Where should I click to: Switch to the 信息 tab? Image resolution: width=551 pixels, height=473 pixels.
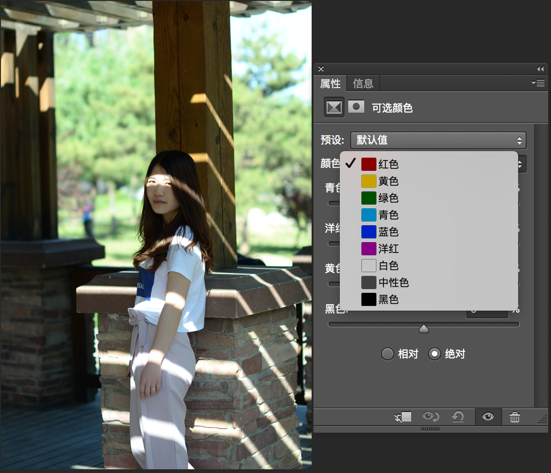pyautogui.click(x=363, y=84)
